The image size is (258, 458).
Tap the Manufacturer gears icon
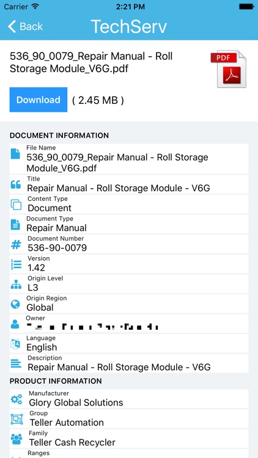click(x=16, y=399)
